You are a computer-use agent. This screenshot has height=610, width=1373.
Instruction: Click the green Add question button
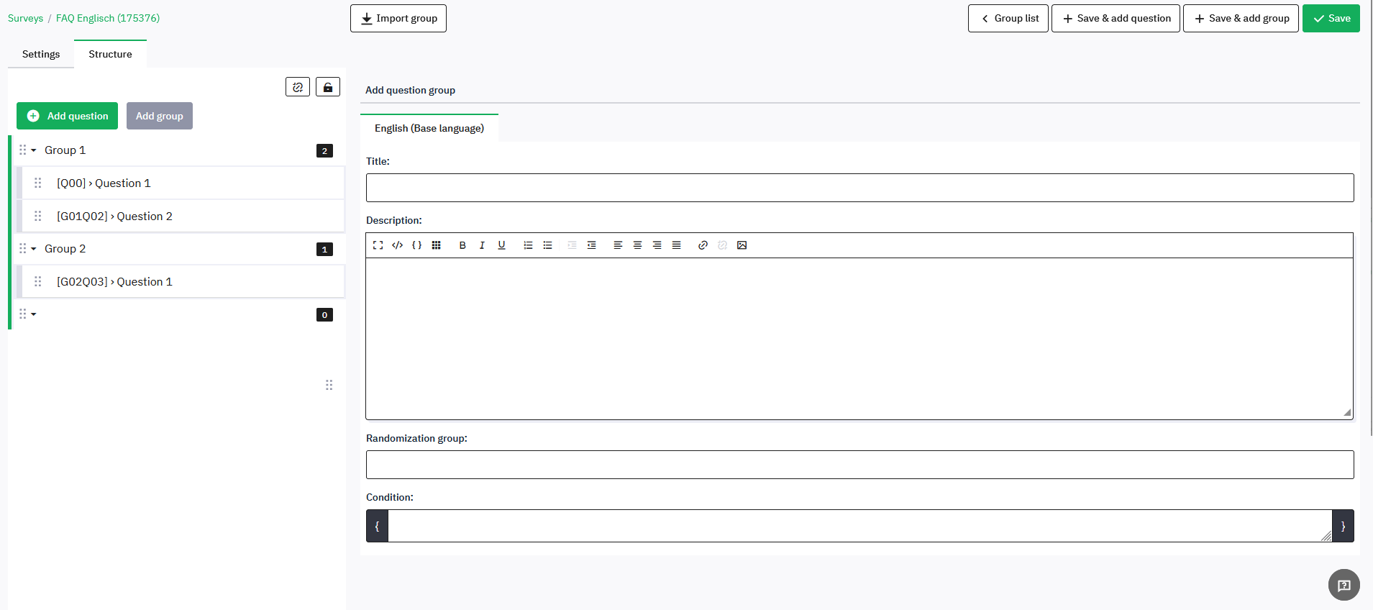[67, 116]
